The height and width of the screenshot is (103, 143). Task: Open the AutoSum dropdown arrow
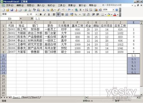[x=84, y=10]
